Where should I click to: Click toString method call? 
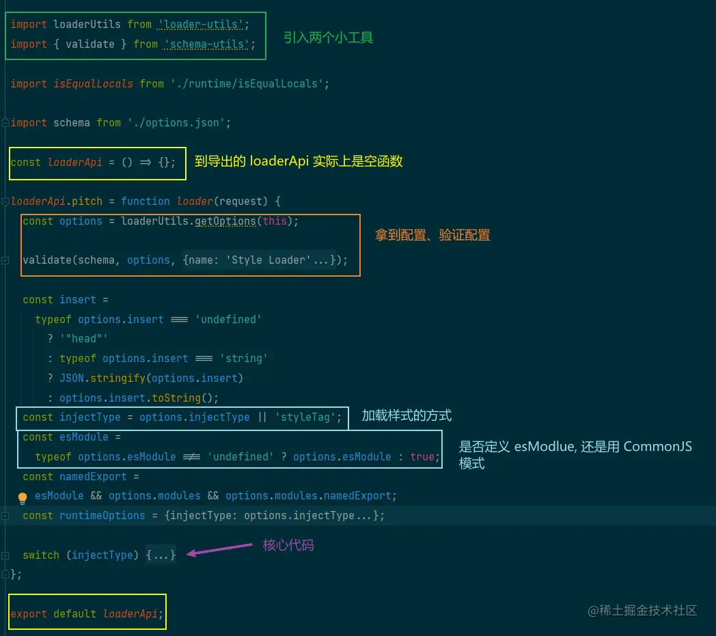[176, 398]
